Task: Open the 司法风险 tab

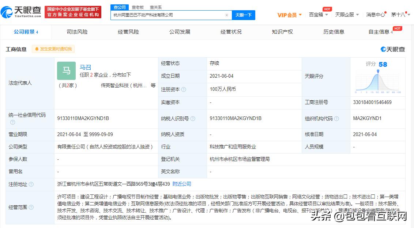Action: point(77,32)
